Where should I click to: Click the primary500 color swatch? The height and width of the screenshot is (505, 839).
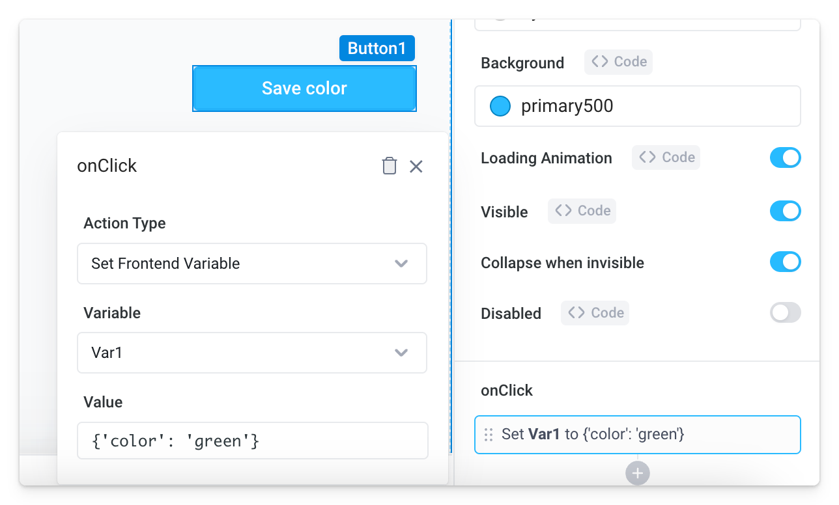click(500, 105)
